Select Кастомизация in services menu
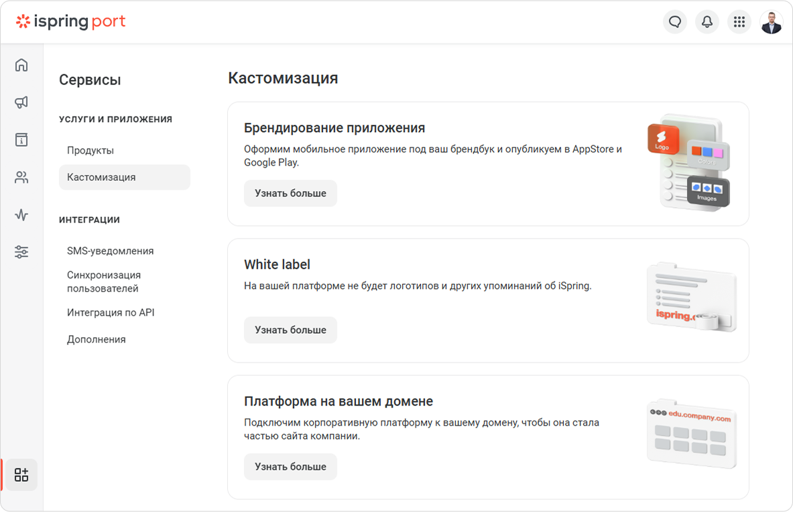This screenshot has height=512, width=793. [125, 178]
